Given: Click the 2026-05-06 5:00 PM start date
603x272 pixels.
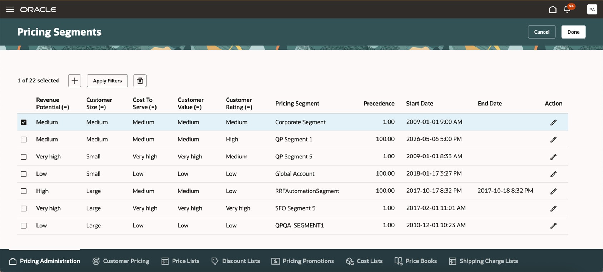Looking at the screenshot, I should [434, 139].
